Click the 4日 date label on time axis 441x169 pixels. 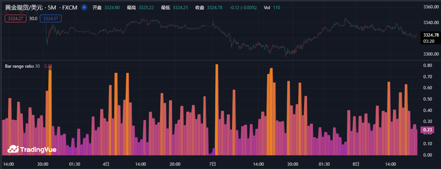coord(106,164)
